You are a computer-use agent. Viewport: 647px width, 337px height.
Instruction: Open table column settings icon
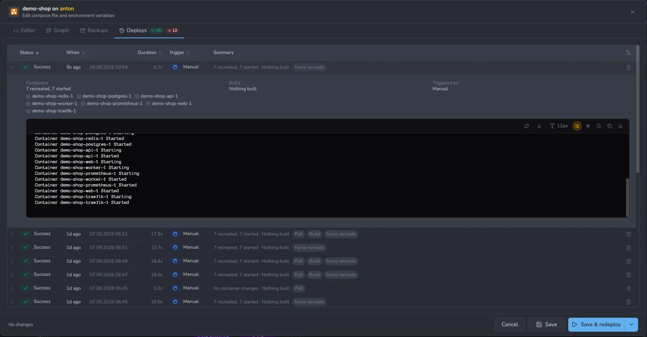click(628, 52)
